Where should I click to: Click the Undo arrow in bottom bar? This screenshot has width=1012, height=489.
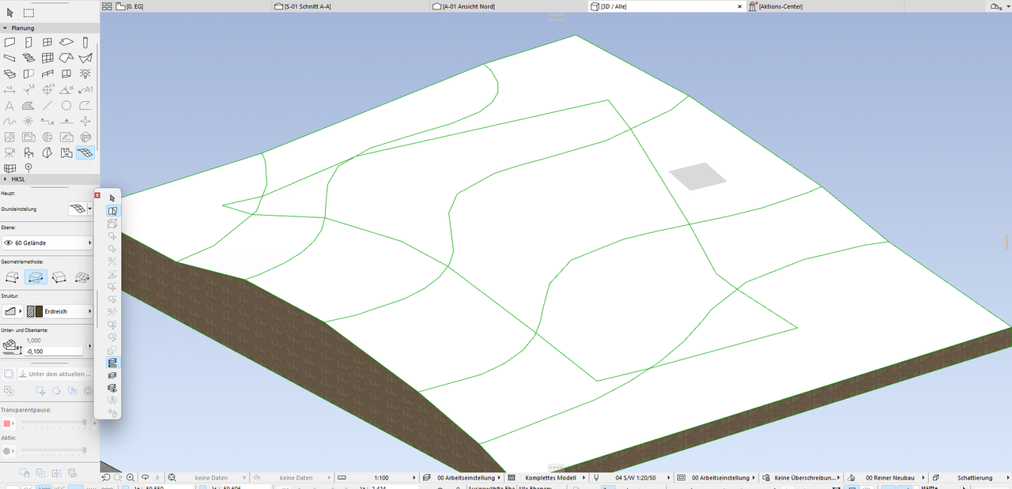coord(106,478)
